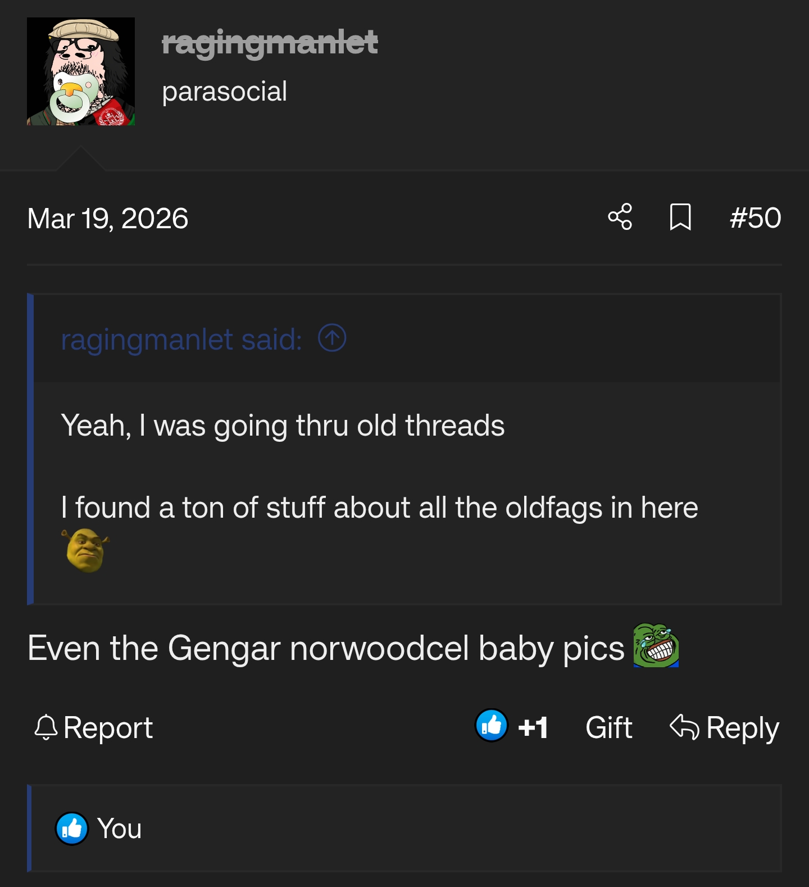Viewport: 809px width, 887px height.
Task: Click the Report button text
Action: (x=108, y=728)
